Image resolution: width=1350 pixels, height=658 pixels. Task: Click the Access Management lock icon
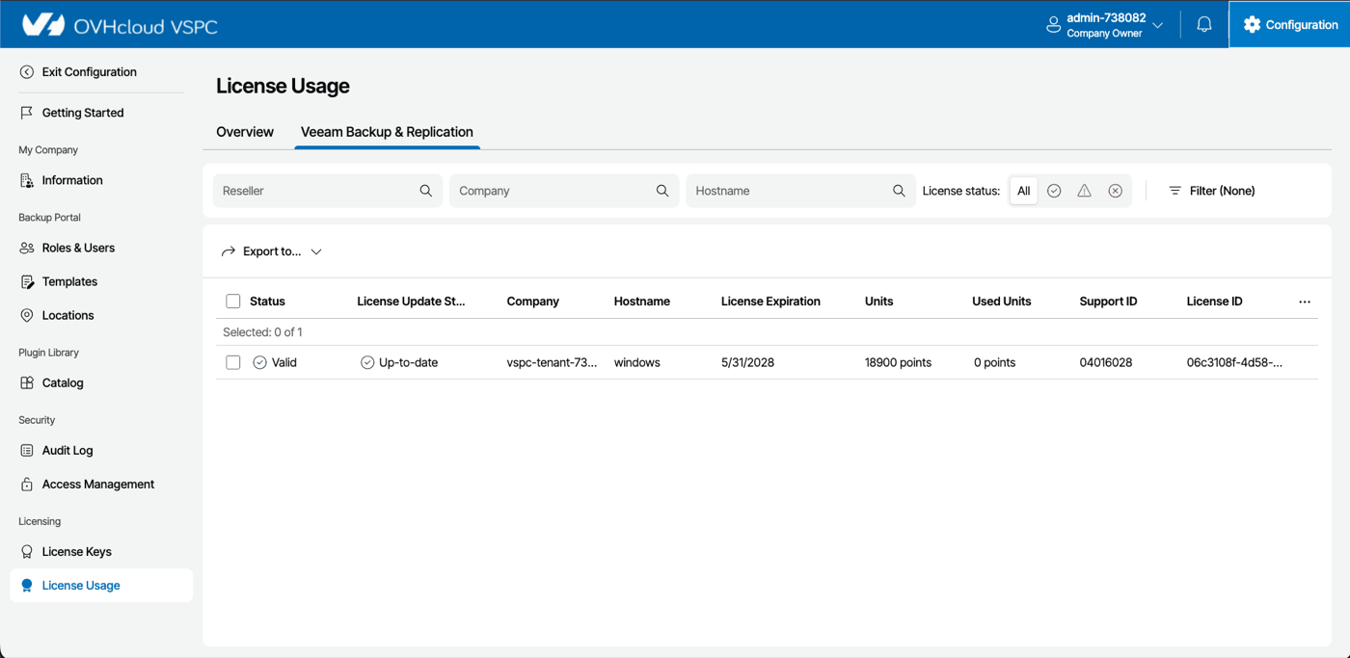27,484
